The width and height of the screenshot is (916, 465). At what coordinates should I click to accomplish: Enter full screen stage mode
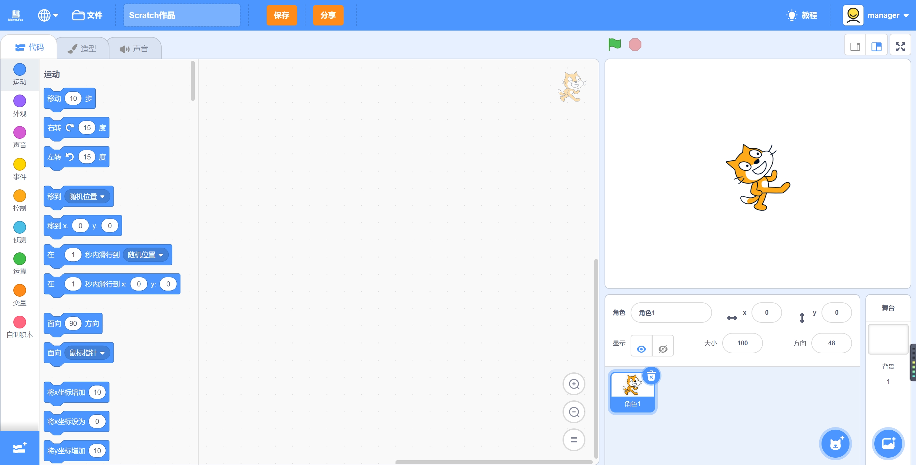click(900, 46)
